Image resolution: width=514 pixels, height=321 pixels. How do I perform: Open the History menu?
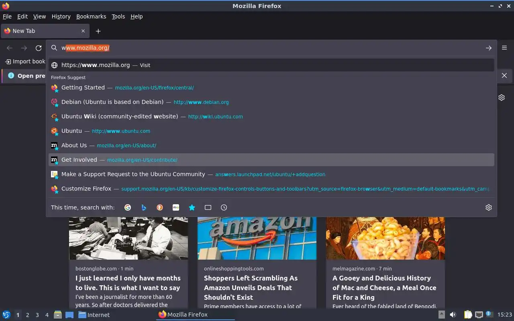(x=61, y=16)
